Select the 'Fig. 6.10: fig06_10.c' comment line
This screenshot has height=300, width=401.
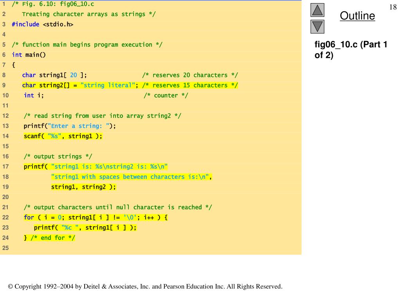click(53, 4)
